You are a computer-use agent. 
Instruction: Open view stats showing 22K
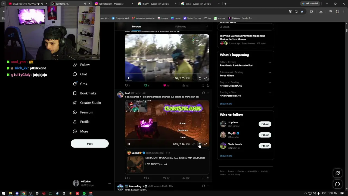[186, 178]
